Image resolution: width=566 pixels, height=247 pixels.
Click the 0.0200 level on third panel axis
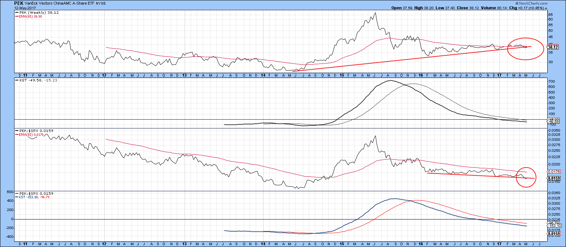point(554,164)
